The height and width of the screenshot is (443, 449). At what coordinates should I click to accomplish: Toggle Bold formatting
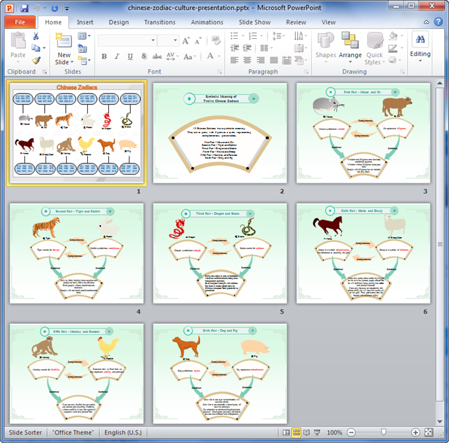pos(104,57)
